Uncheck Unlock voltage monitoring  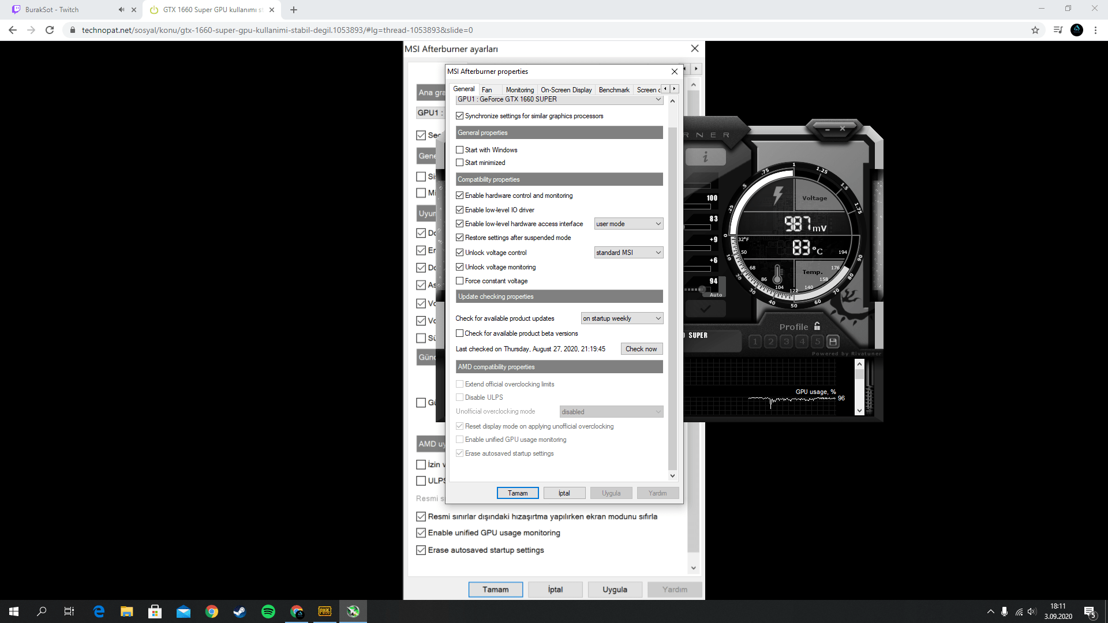click(x=460, y=267)
